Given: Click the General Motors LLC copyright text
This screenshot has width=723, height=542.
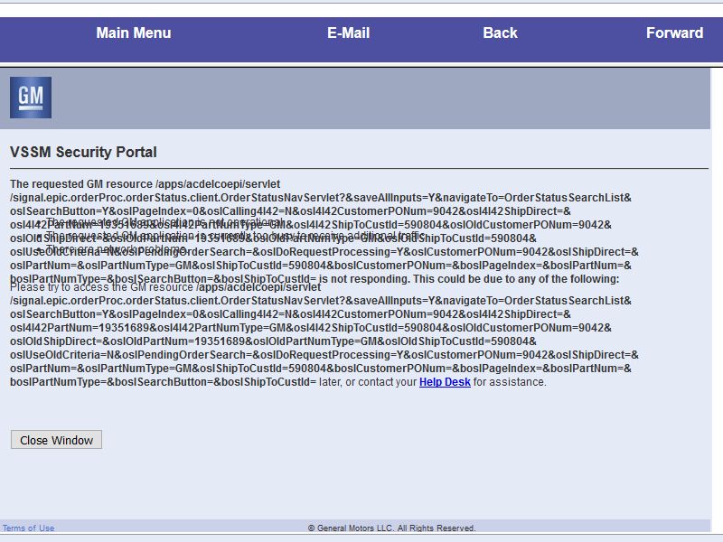Looking at the screenshot, I should [391, 528].
